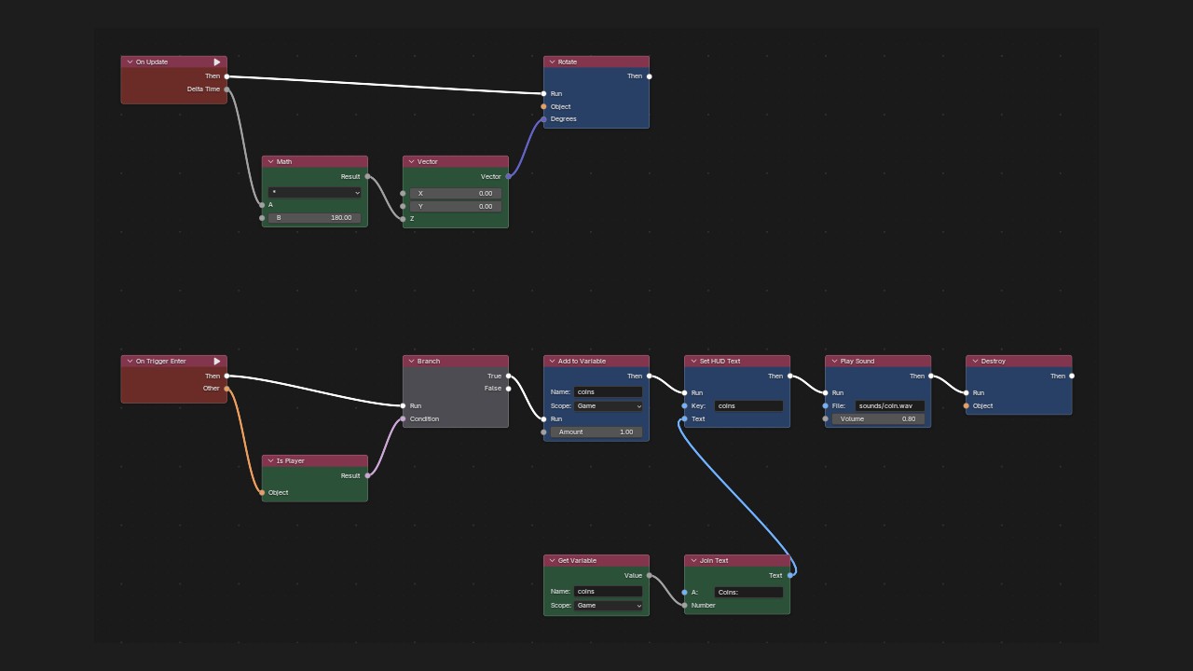Click the Get Variable Value output socket
This screenshot has height=671, width=1193.
(x=650, y=576)
